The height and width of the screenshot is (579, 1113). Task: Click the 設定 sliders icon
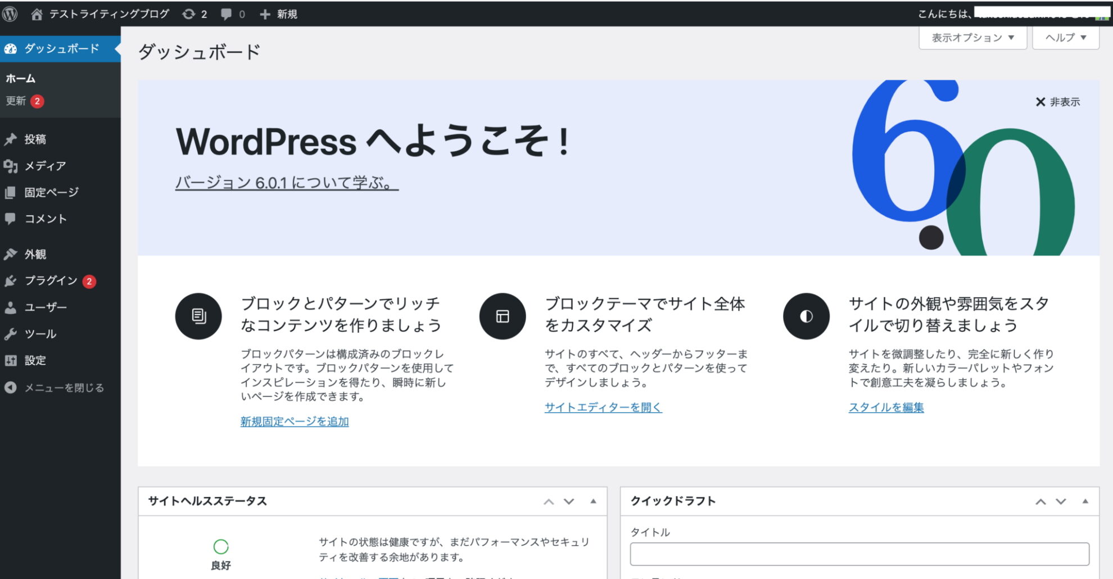pyautogui.click(x=10, y=360)
